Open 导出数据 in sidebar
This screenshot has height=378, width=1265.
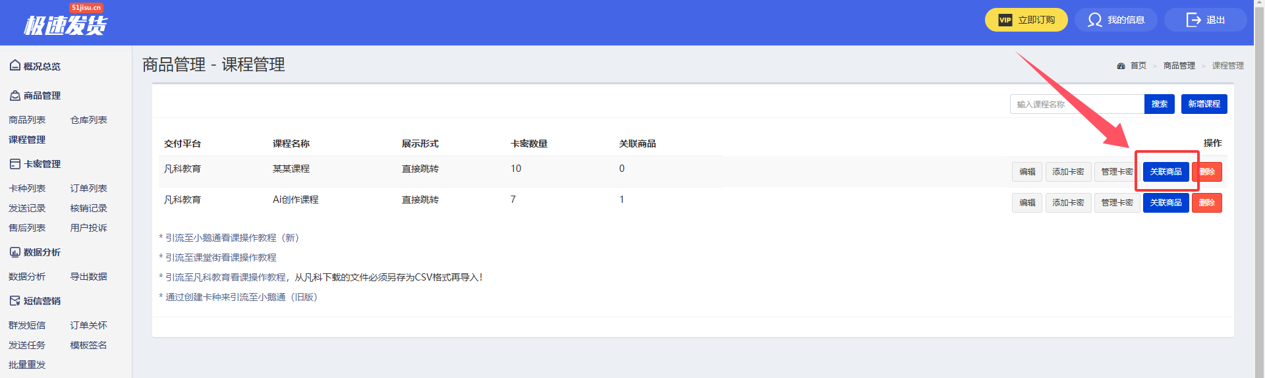tap(88, 277)
